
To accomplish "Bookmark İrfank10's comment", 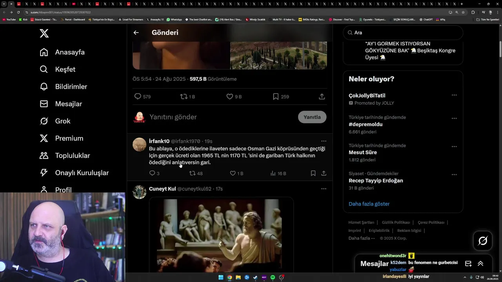I will click(x=313, y=173).
